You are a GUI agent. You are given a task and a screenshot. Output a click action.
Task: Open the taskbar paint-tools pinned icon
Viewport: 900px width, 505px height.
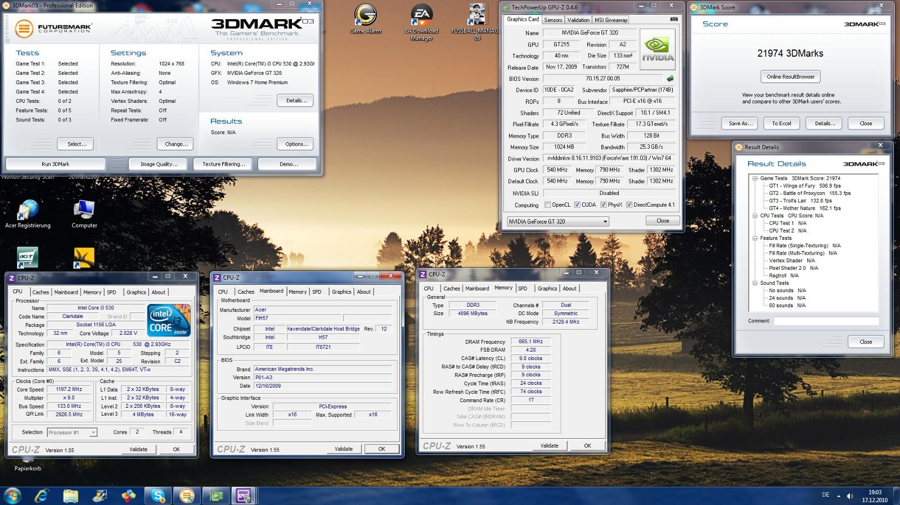pyautogui.click(x=100, y=495)
